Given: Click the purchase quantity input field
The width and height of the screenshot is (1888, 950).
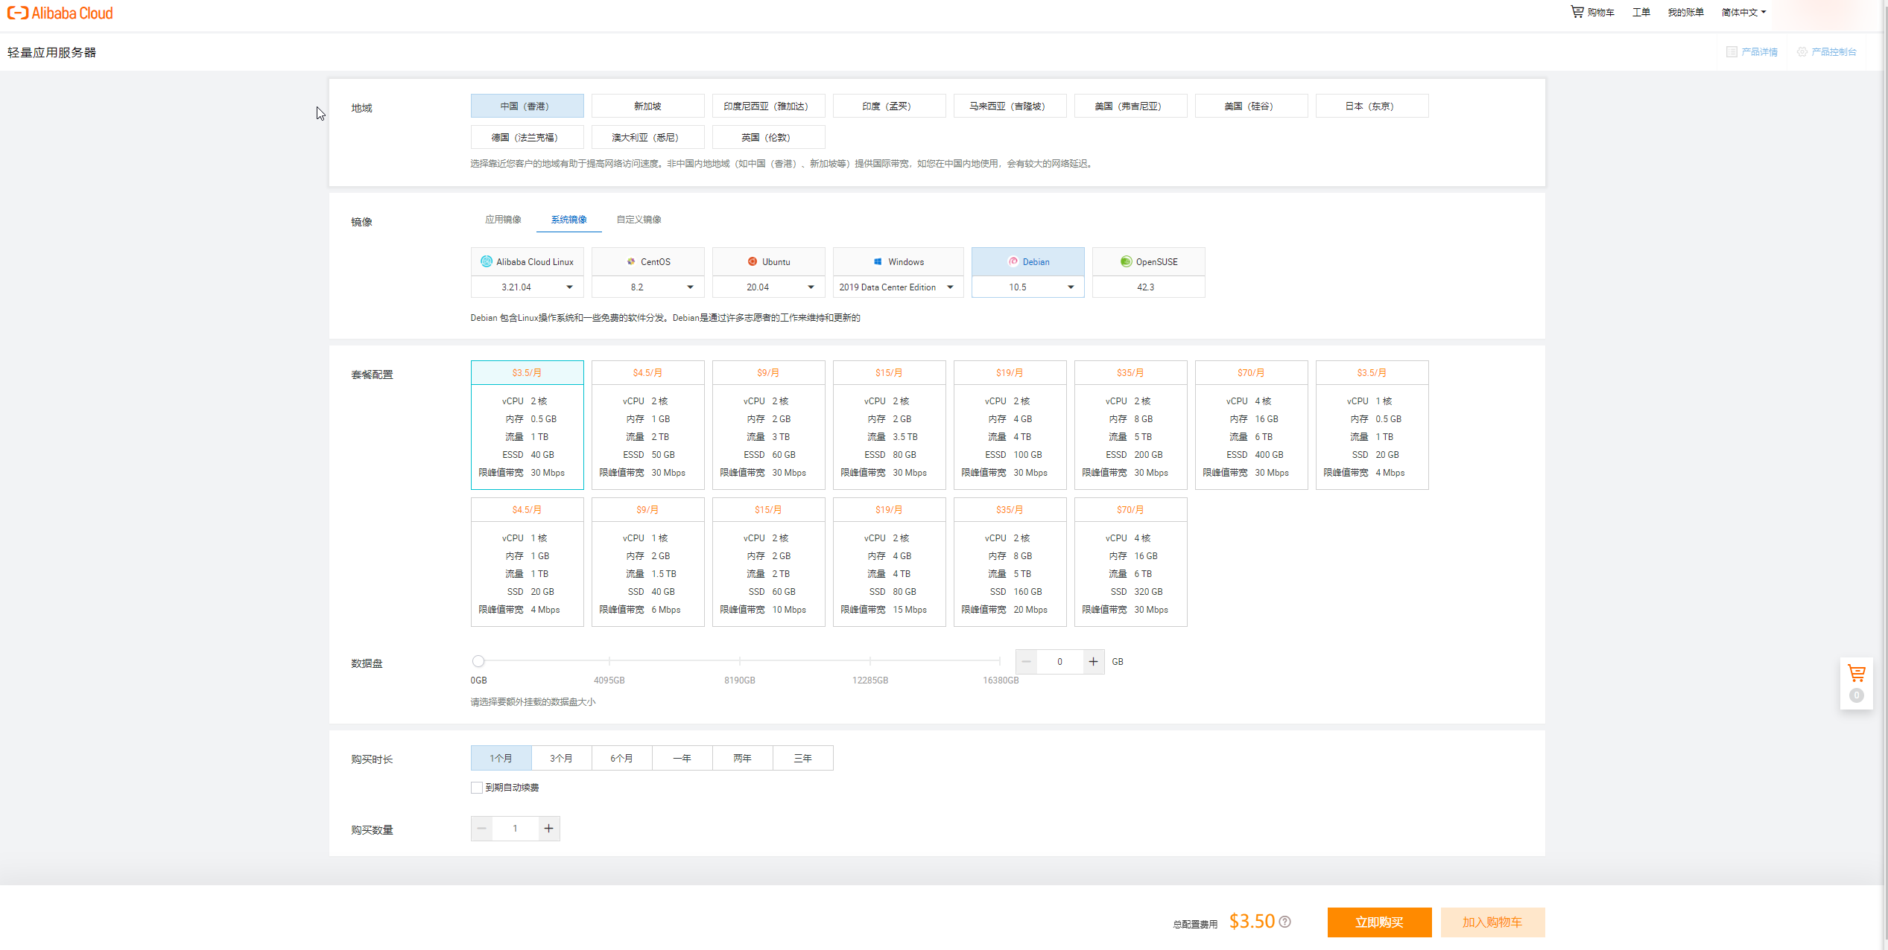Looking at the screenshot, I should [515, 828].
